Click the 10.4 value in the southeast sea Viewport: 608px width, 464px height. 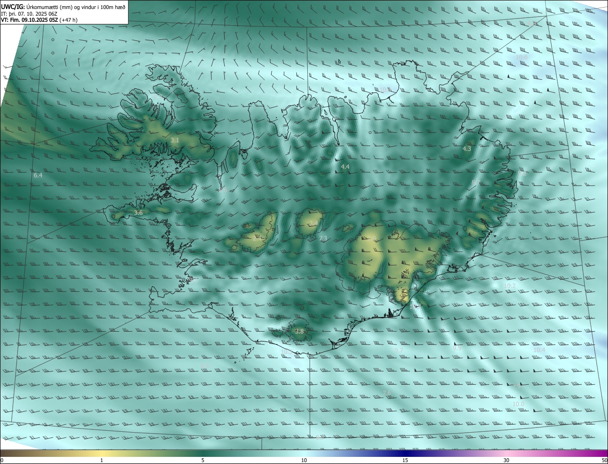[x=539, y=350]
